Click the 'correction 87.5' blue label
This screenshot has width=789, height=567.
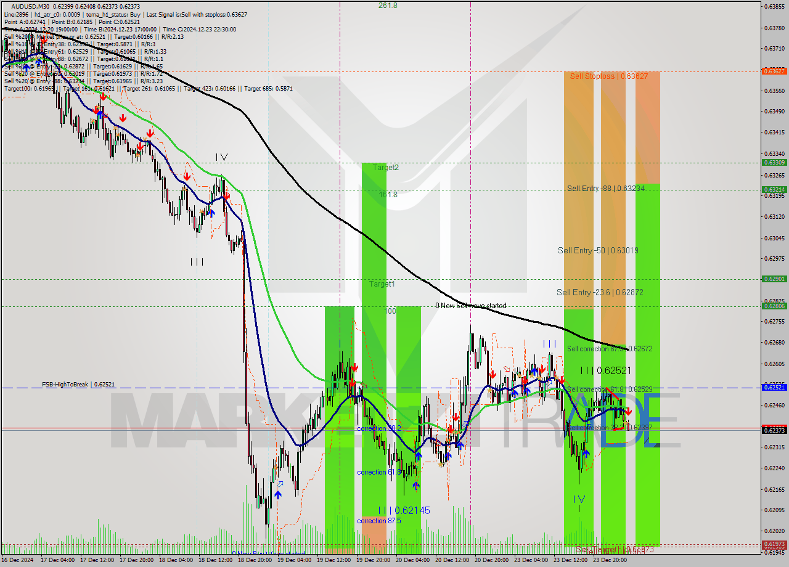pos(379,521)
